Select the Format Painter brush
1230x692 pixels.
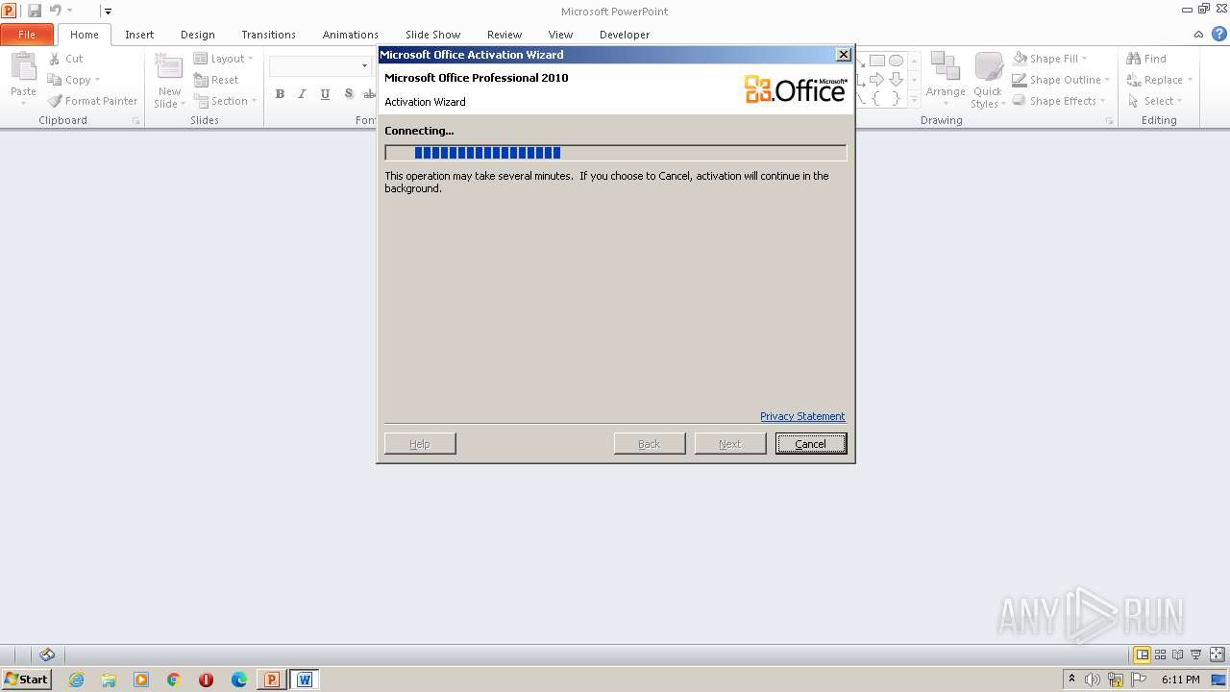pyautogui.click(x=93, y=101)
